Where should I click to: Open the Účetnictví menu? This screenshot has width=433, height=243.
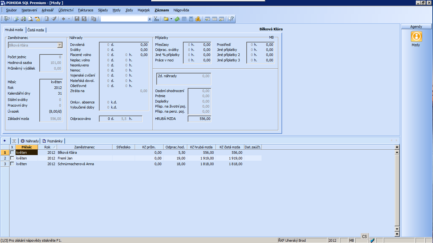(66, 10)
